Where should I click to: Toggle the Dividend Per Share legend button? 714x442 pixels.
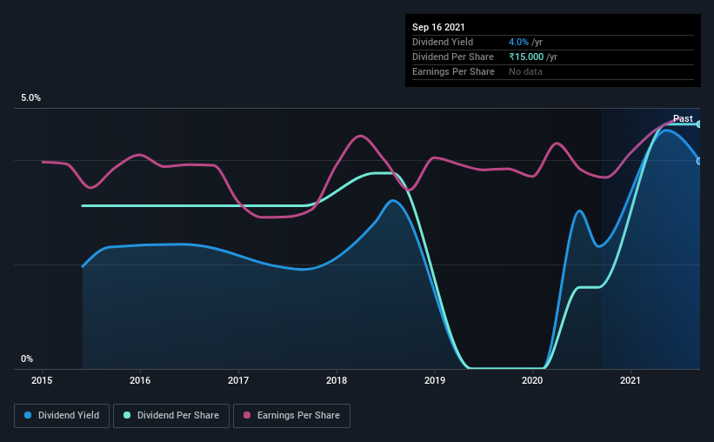[171, 416]
